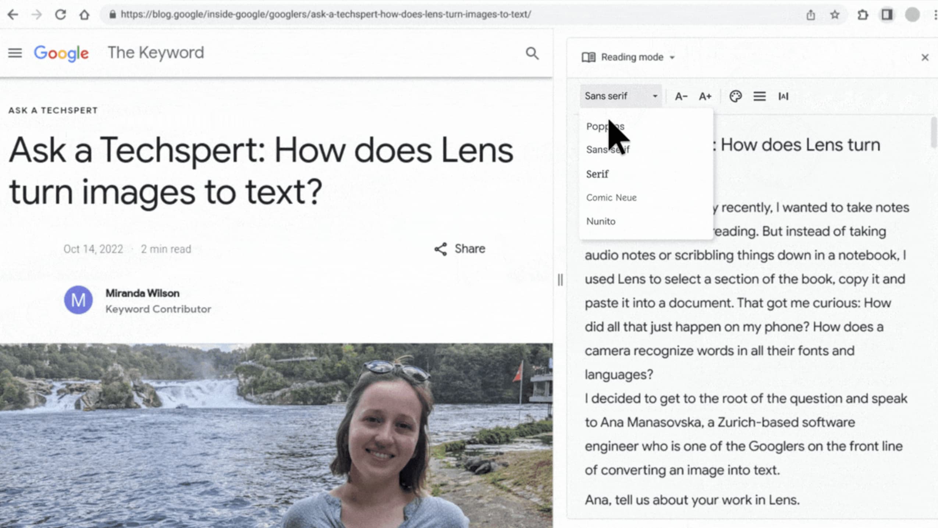
Task: Choose Comic Neue font option
Action: 611,198
